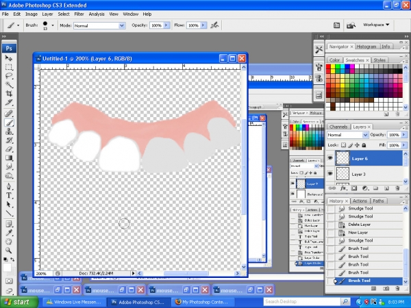Toggle visibility of Layer 3

[x=330, y=174]
